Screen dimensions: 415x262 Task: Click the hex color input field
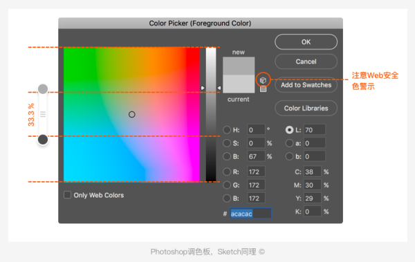tap(250, 214)
